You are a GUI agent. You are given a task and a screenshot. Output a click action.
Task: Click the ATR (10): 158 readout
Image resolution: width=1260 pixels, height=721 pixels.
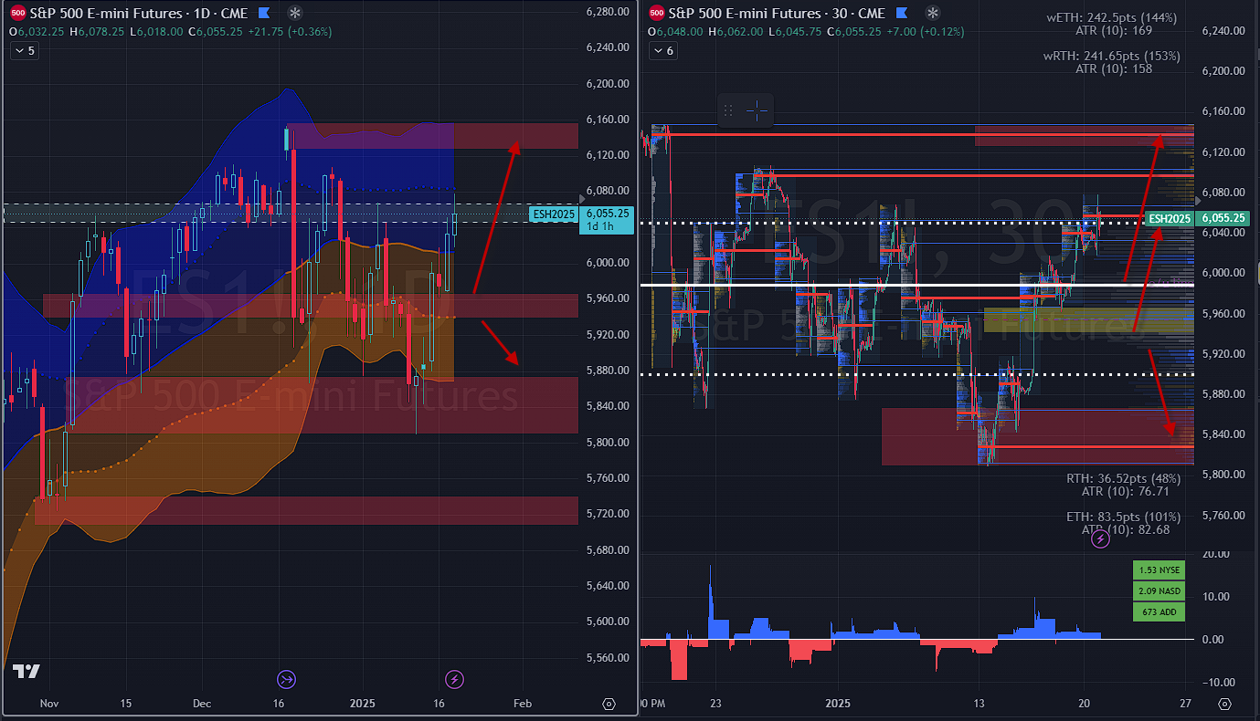[x=1114, y=68]
